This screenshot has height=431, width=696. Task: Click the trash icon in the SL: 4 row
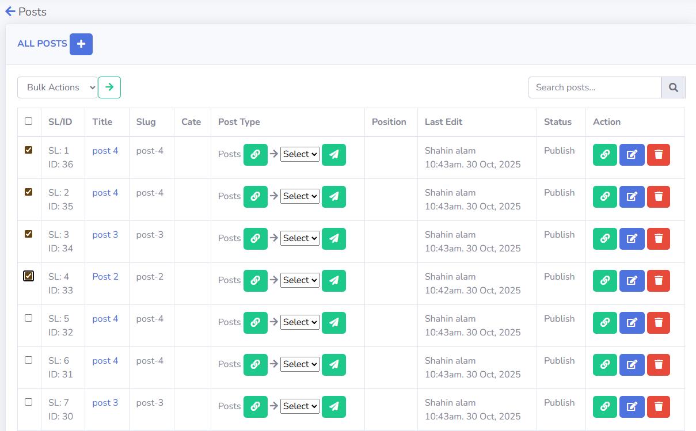(659, 280)
